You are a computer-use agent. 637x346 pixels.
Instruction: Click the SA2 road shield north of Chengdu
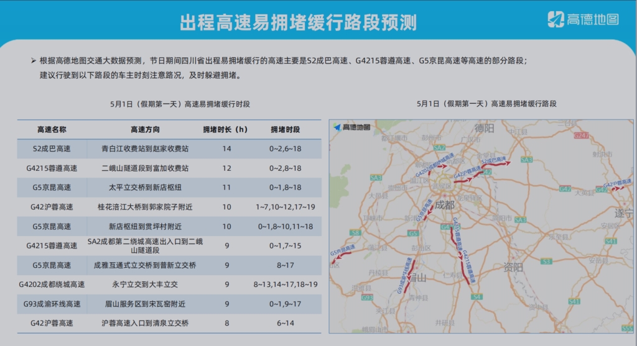point(439,148)
